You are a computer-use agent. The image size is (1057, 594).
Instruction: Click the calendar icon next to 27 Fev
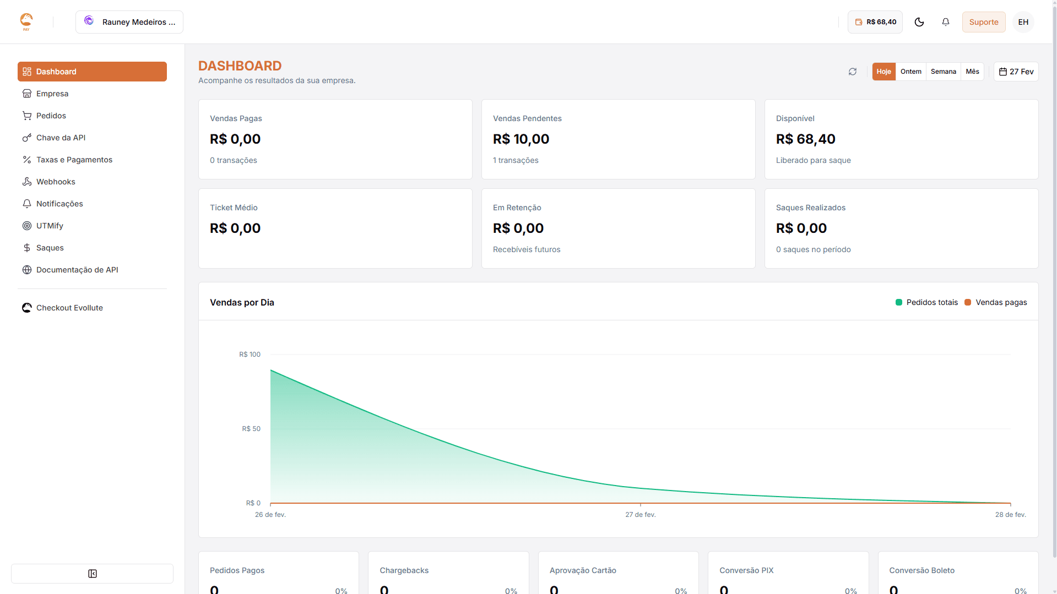click(x=1002, y=72)
